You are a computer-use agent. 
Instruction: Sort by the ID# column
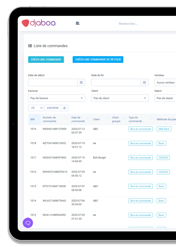coord(34,119)
